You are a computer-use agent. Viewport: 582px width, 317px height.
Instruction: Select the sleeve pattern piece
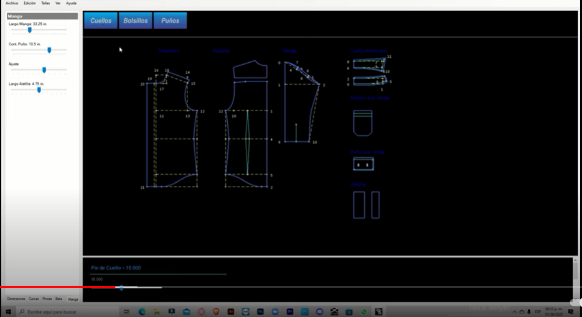coord(302,102)
